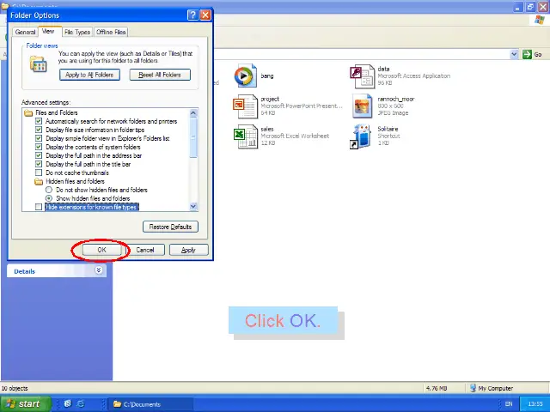
Task: Click the Folder Options help question-mark icon
Action: pyautogui.click(x=192, y=15)
